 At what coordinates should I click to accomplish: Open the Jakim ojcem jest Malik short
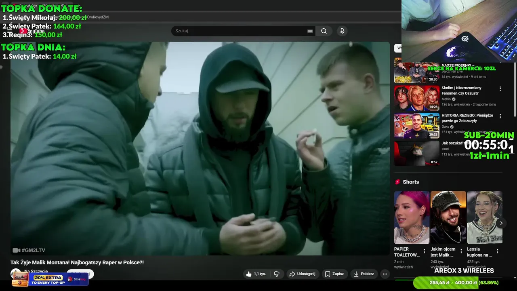tap(448, 217)
